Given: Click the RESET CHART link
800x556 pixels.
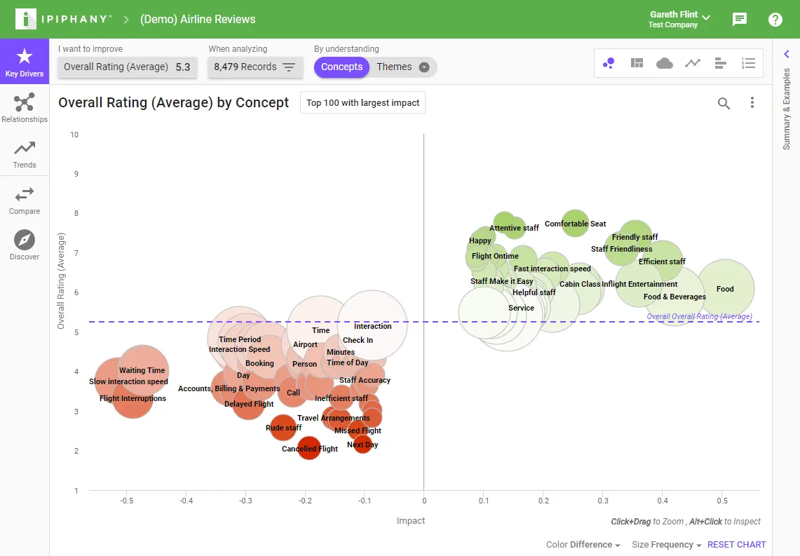Looking at the screenshot, I should tap(736, 544).
